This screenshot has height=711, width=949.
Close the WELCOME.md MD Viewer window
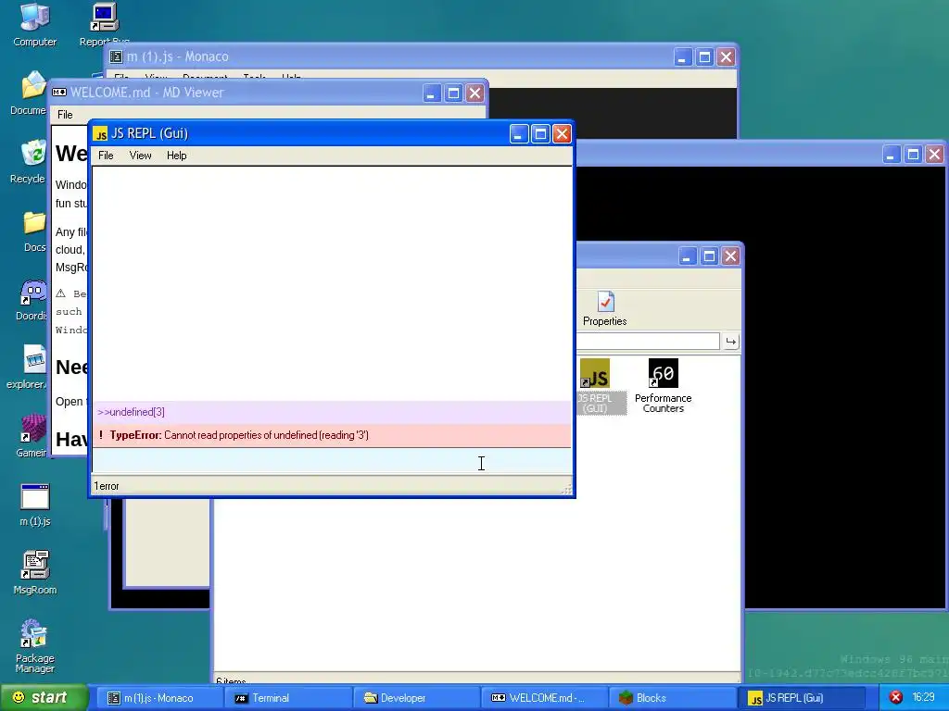click(474, 93)
